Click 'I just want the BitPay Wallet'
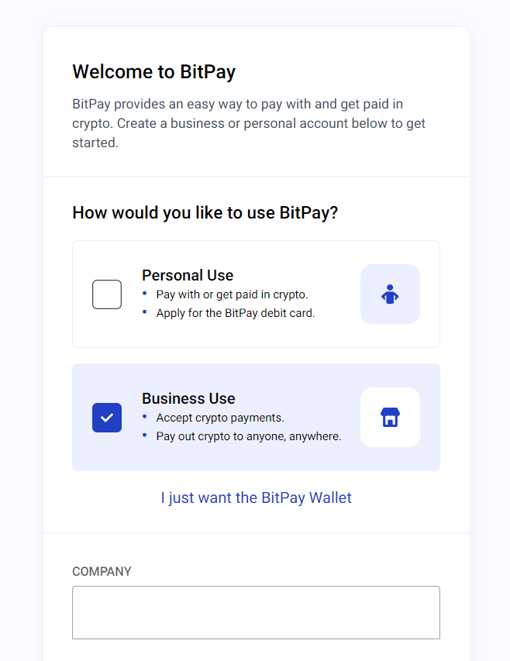Viewport: 510px width, 661px height. point(256,497)
